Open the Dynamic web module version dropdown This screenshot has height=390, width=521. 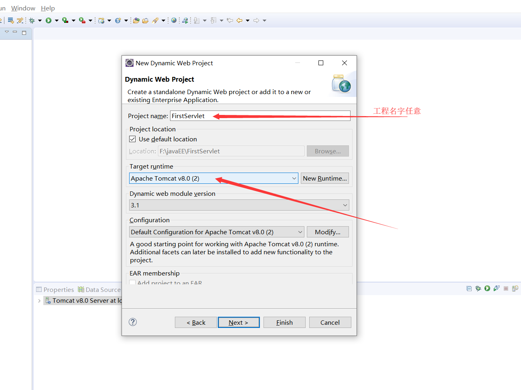point(239,205)
